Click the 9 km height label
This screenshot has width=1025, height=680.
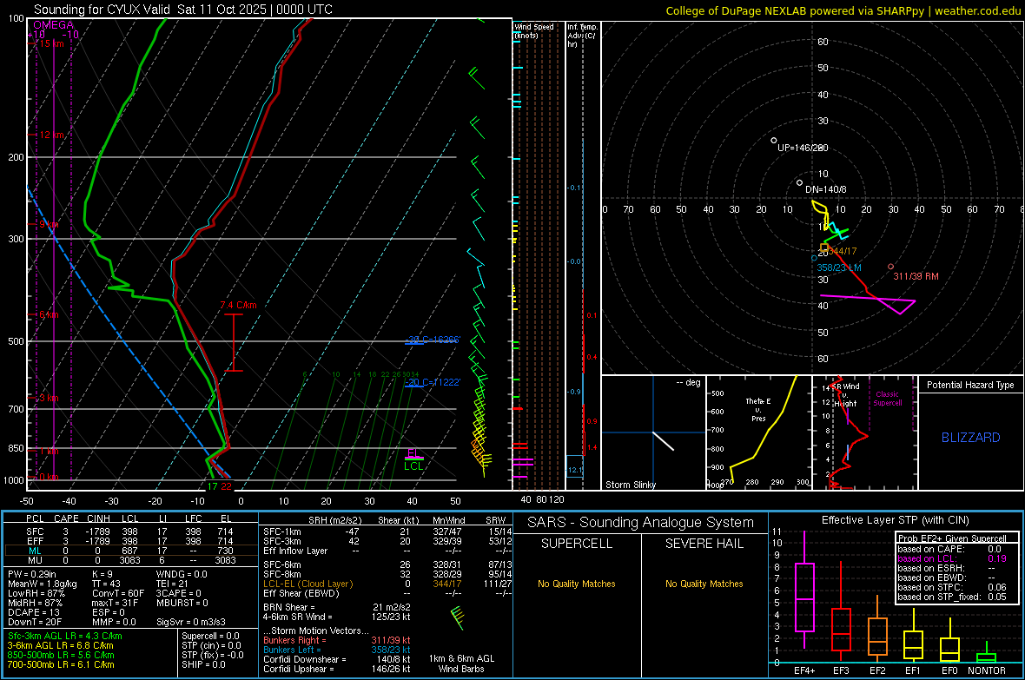click(49, 224)
